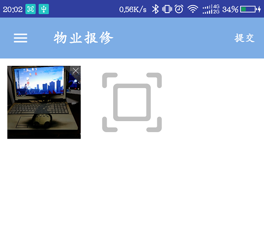Click the charging lightning bolt icon

point(259,9)
